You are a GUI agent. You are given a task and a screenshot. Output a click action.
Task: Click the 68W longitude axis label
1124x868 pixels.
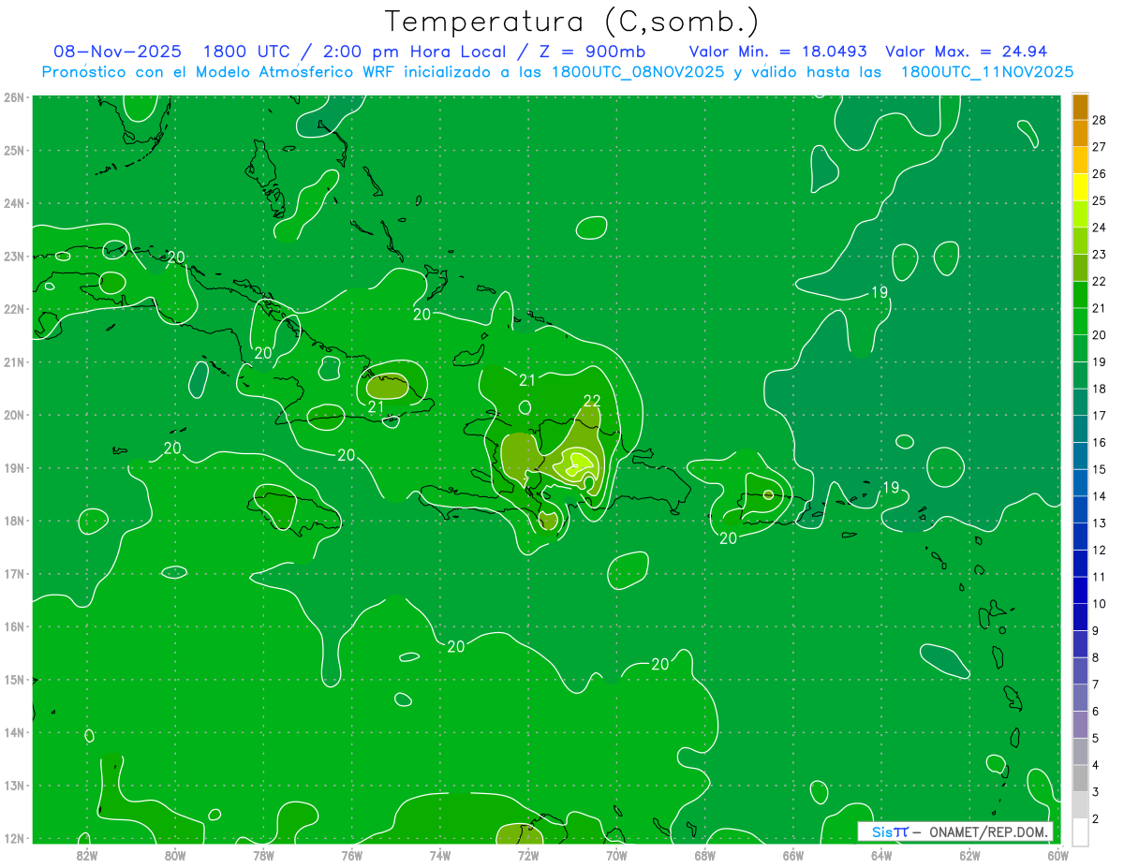click(704, 854)
